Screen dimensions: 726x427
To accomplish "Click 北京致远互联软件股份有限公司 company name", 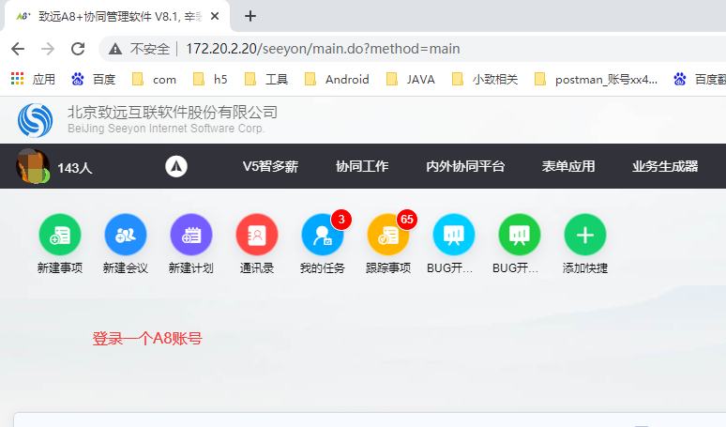I will pos(173,112).
